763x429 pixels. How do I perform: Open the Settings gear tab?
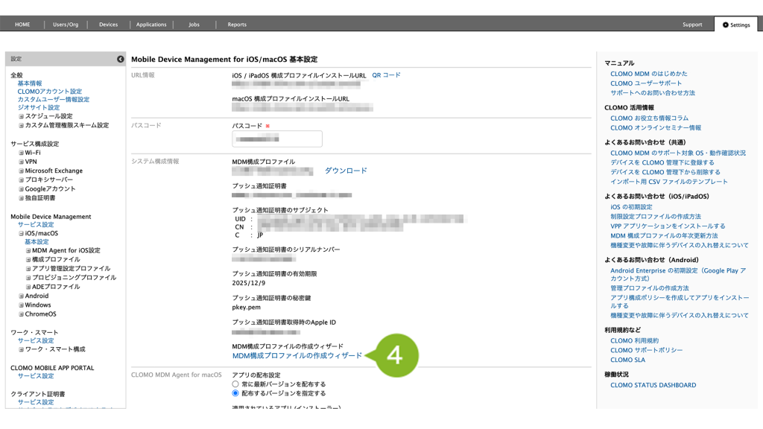click(x=735, y=25)
